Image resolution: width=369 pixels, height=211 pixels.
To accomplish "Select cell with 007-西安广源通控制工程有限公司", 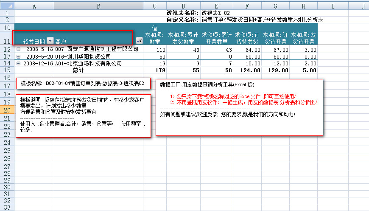I will [x=97, y=49].
